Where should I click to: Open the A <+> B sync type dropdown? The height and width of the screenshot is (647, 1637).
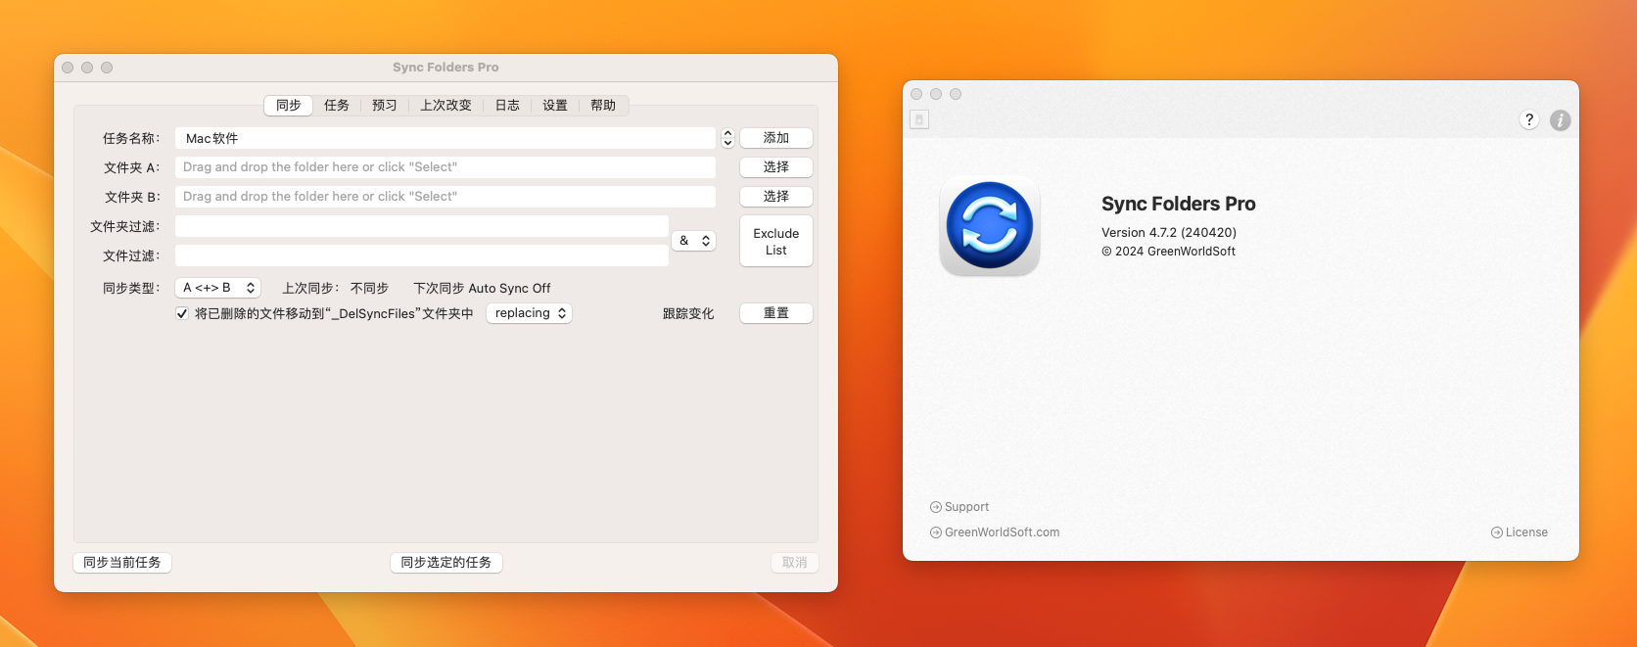pyautogui.click(x=218, y=288)
